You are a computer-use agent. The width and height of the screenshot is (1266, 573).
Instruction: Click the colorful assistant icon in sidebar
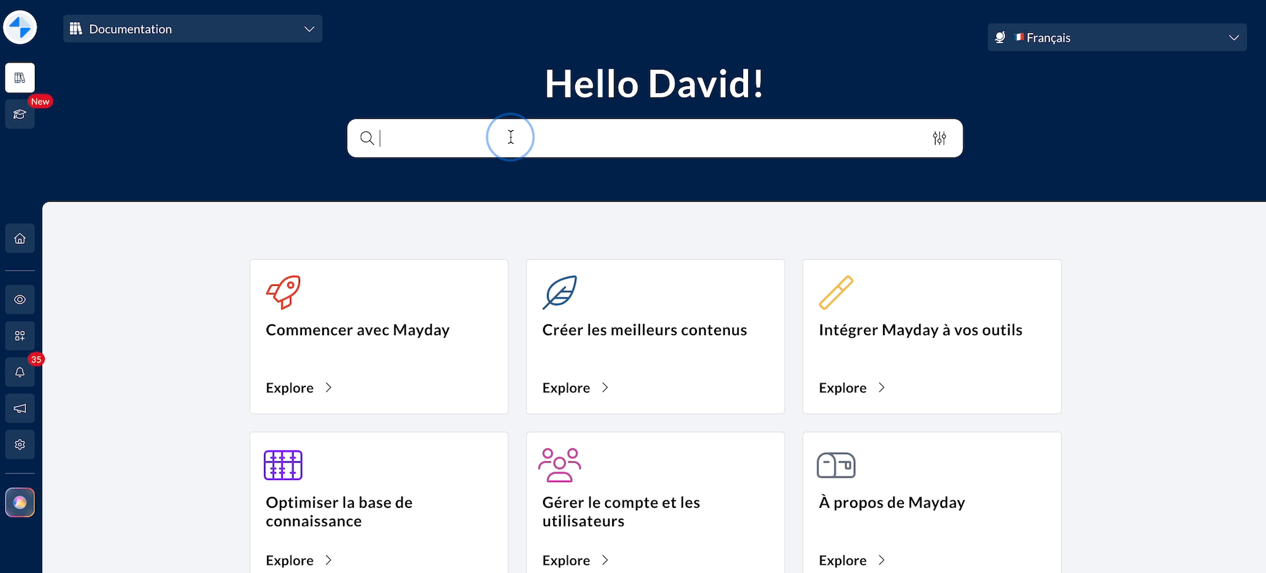(x=20, y=503)
